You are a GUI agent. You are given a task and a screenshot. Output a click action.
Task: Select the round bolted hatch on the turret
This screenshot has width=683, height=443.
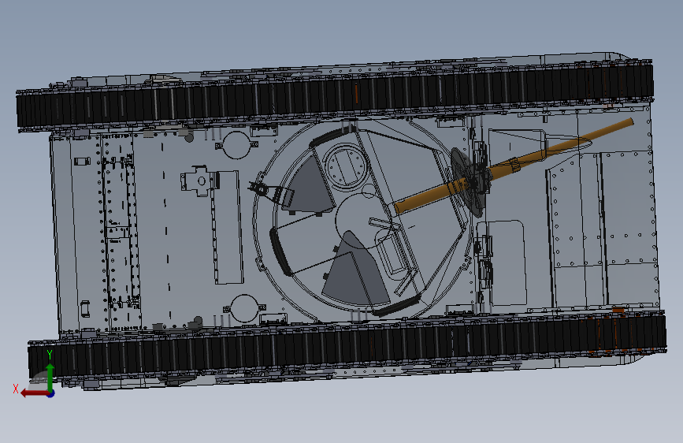coord(347,167)
